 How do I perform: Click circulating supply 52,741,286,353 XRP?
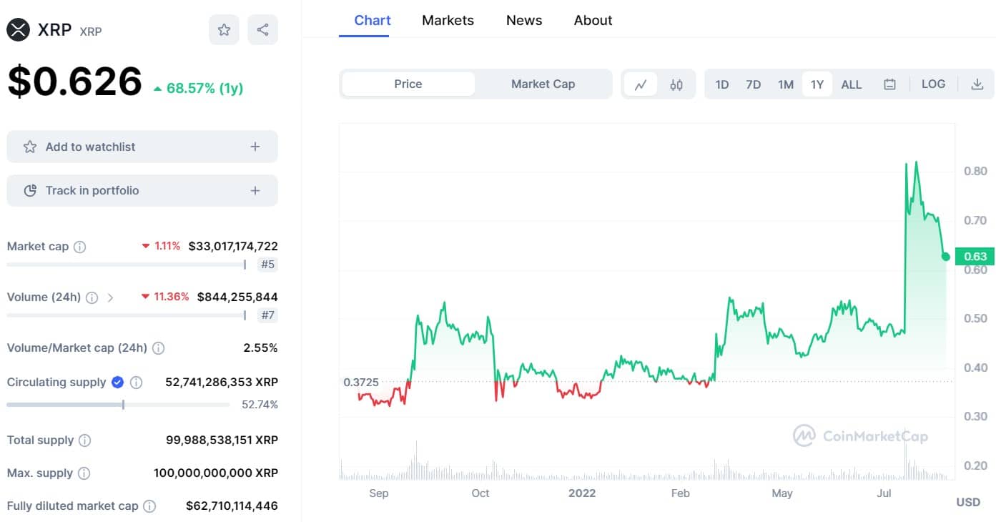tap(222, 383)
